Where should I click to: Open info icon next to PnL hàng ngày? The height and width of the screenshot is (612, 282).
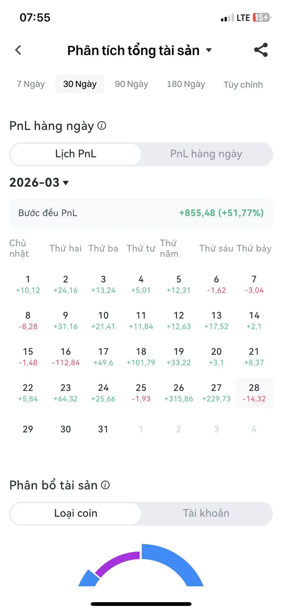[102, 126]
